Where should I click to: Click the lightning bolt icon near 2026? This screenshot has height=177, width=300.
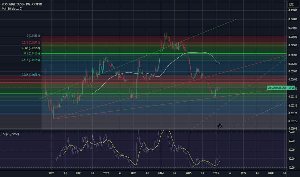click(220, 126)
